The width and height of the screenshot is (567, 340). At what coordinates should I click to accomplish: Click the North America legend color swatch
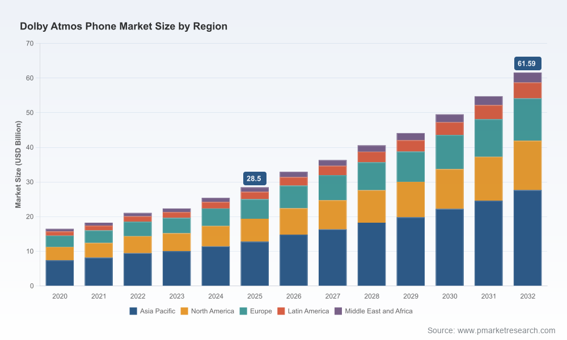184,311
